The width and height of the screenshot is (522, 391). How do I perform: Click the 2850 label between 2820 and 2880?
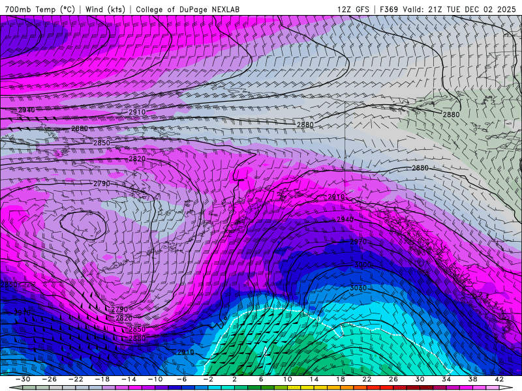coord(137,329)
